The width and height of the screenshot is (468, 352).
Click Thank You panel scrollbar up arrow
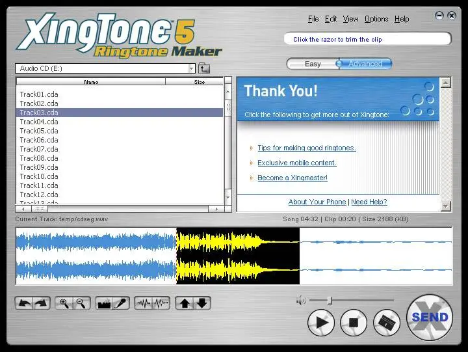[446, 82]
